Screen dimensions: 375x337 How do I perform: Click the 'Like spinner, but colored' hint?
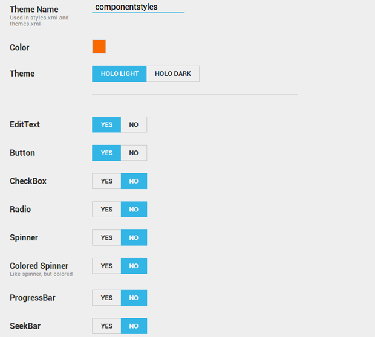[41, 274]
